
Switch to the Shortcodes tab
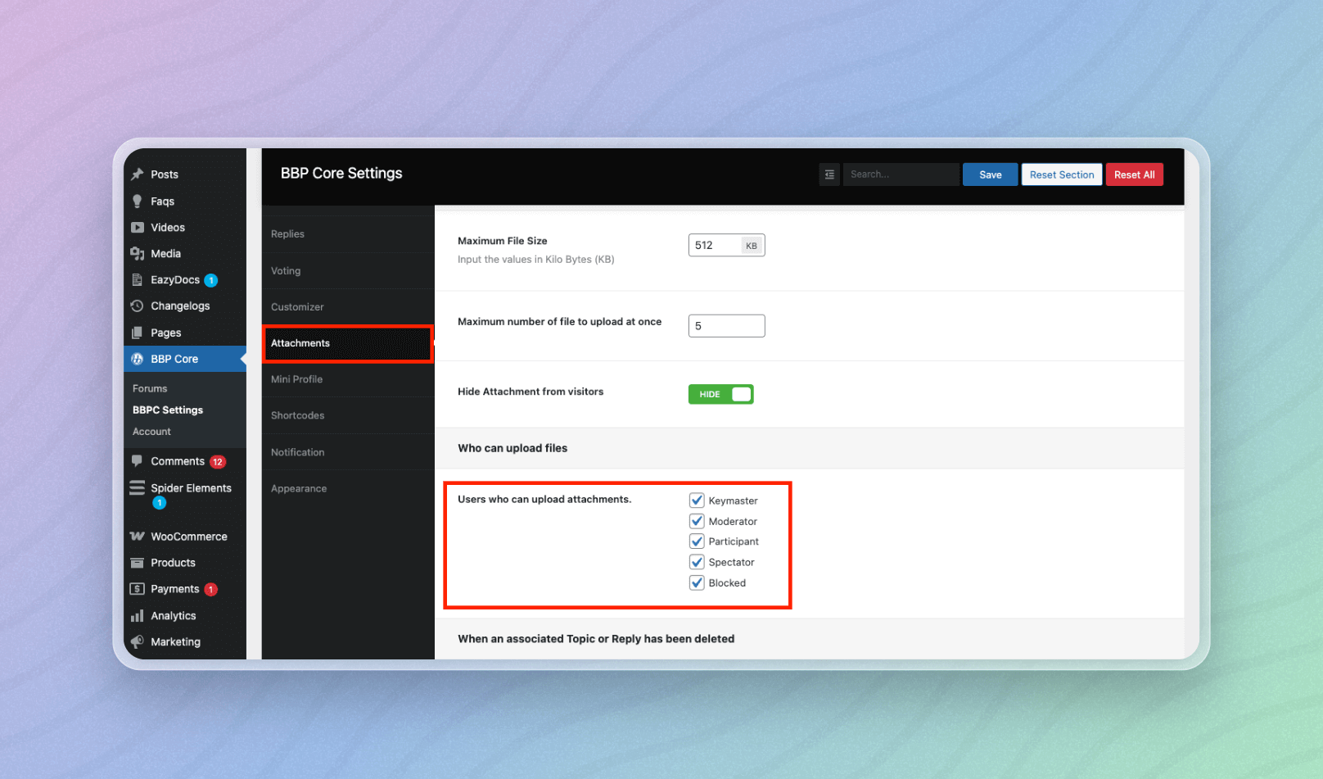297,415
